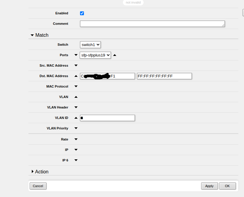Collapse the VLAN ID field arrow
This screenshot has width=244, height=197.
point(76,118)
